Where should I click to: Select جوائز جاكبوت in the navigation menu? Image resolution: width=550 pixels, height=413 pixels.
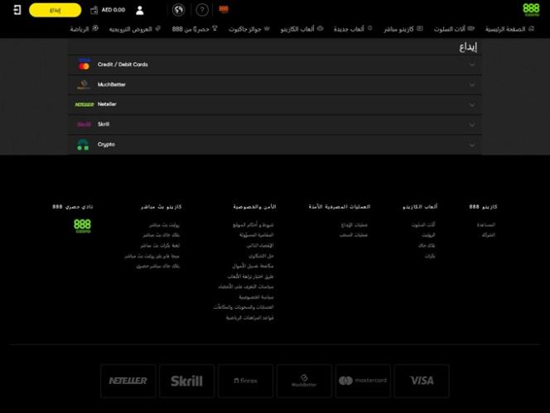click(x=244, y=28)
